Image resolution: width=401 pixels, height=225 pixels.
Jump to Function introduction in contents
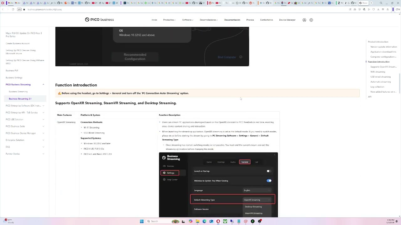379,62
